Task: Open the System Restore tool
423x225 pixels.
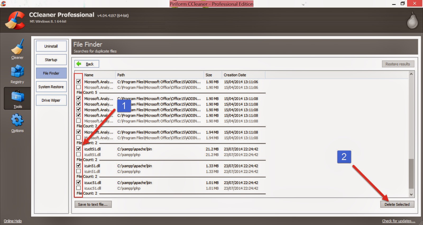Action: coord(51,87)
